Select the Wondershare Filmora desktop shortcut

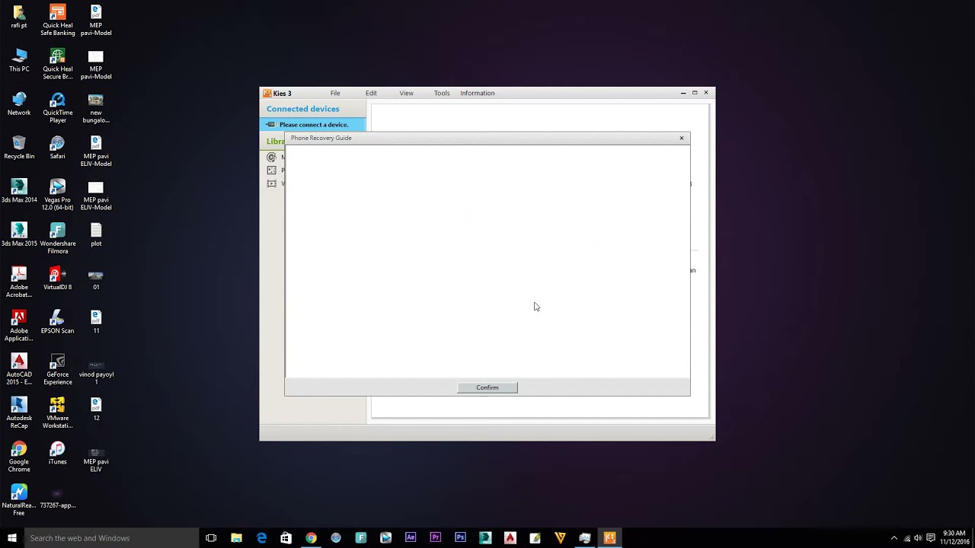57,238
